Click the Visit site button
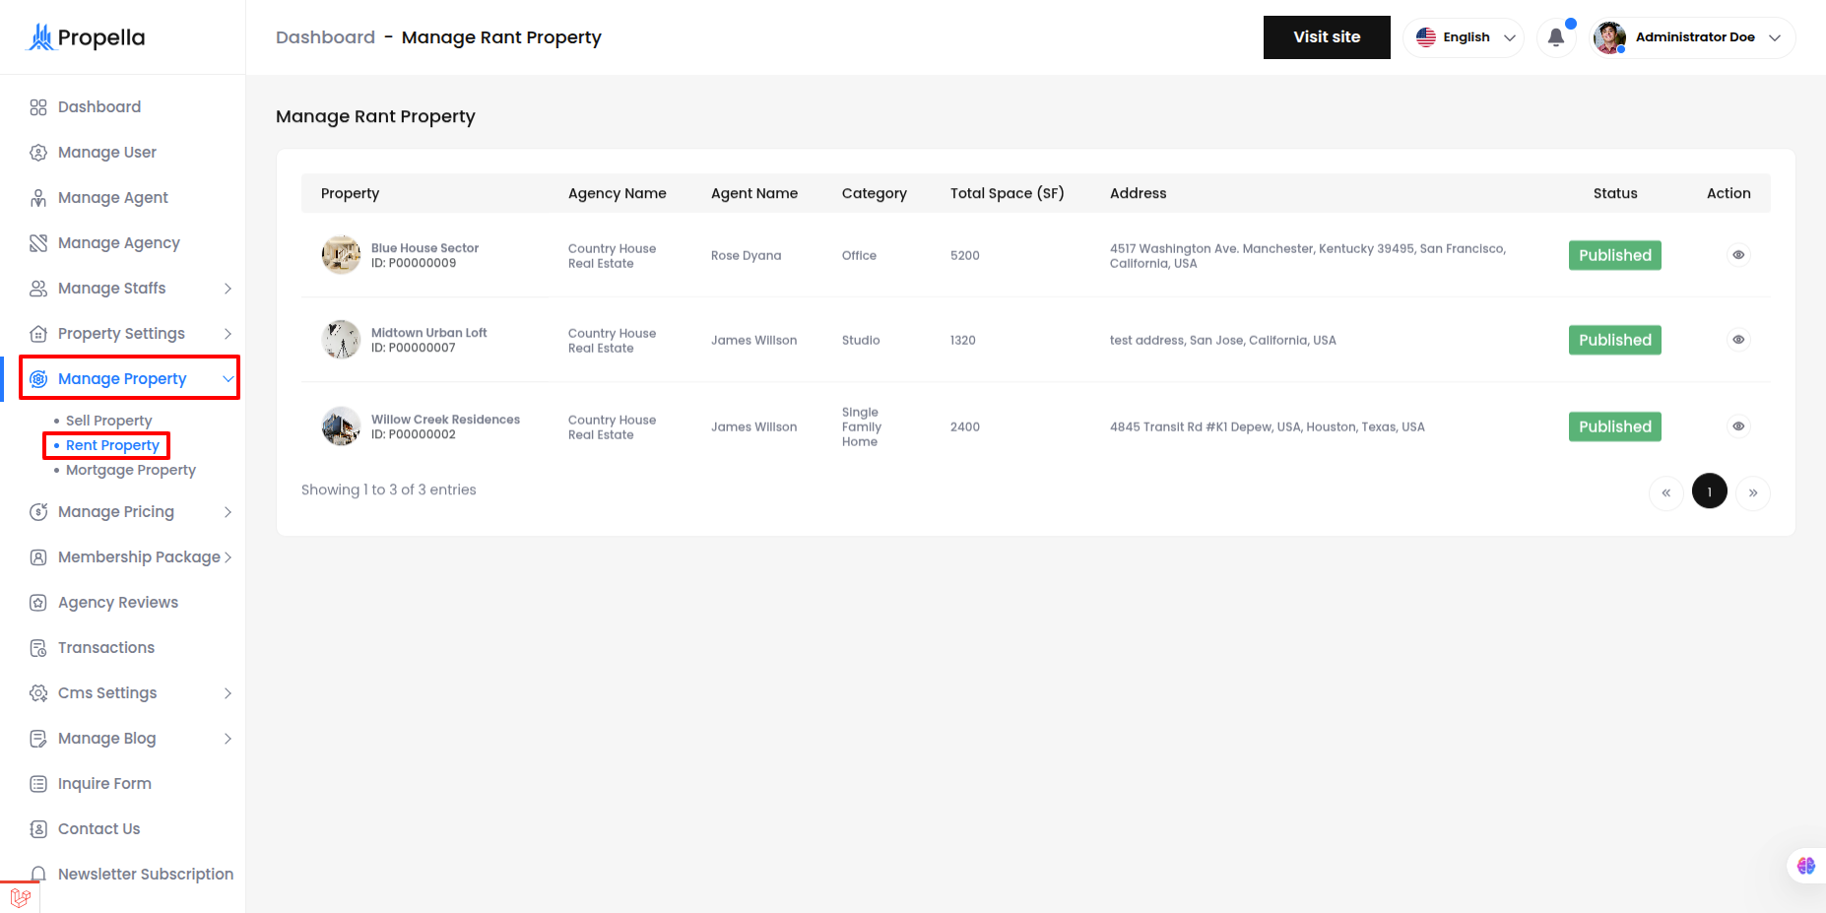The width and height of the screenshot is (1826, 913). (x=1327, y=37)
